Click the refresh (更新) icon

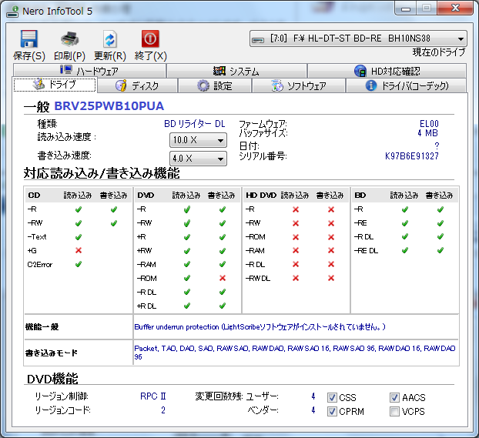pyautogui.click(x=110, y=39)
